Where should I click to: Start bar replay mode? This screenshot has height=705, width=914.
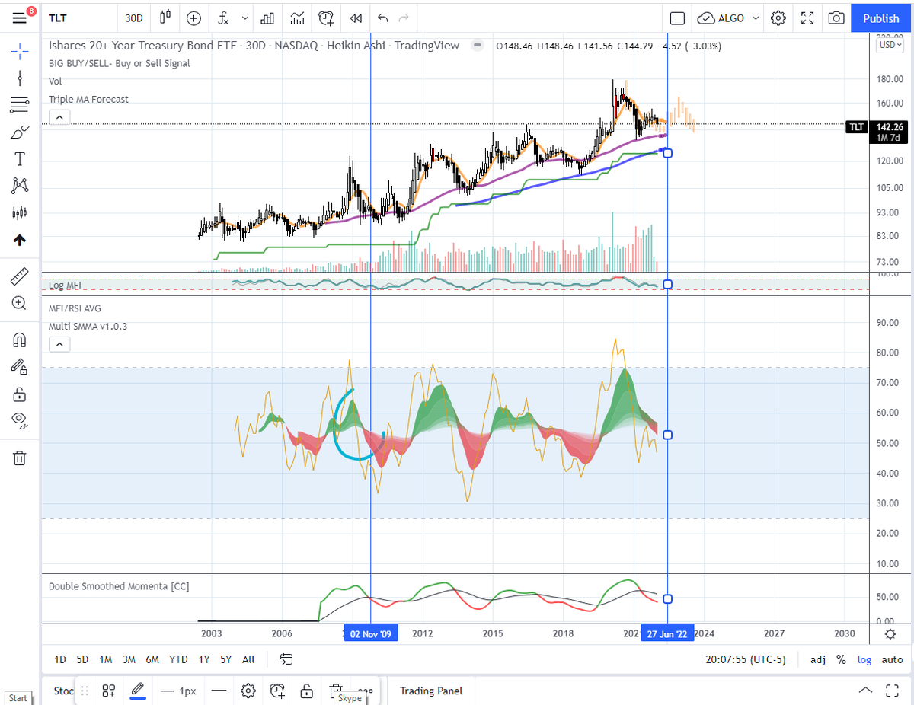coord(356,18)
